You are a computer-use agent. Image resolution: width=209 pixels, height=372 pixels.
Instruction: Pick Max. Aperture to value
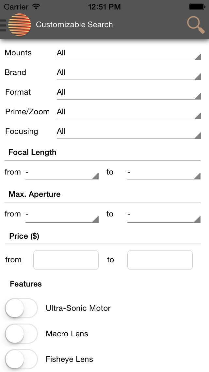coord(164,214)
